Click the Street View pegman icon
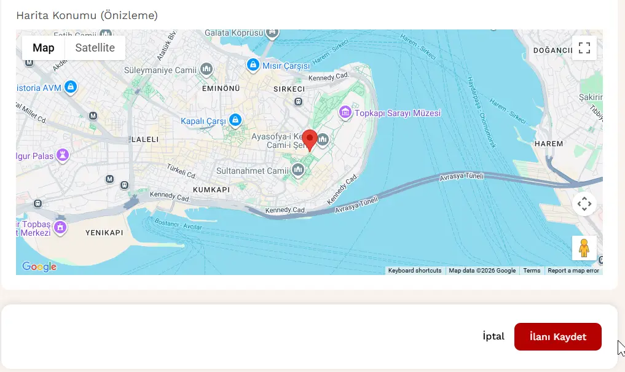625x372 pixels. click(584, 248)
